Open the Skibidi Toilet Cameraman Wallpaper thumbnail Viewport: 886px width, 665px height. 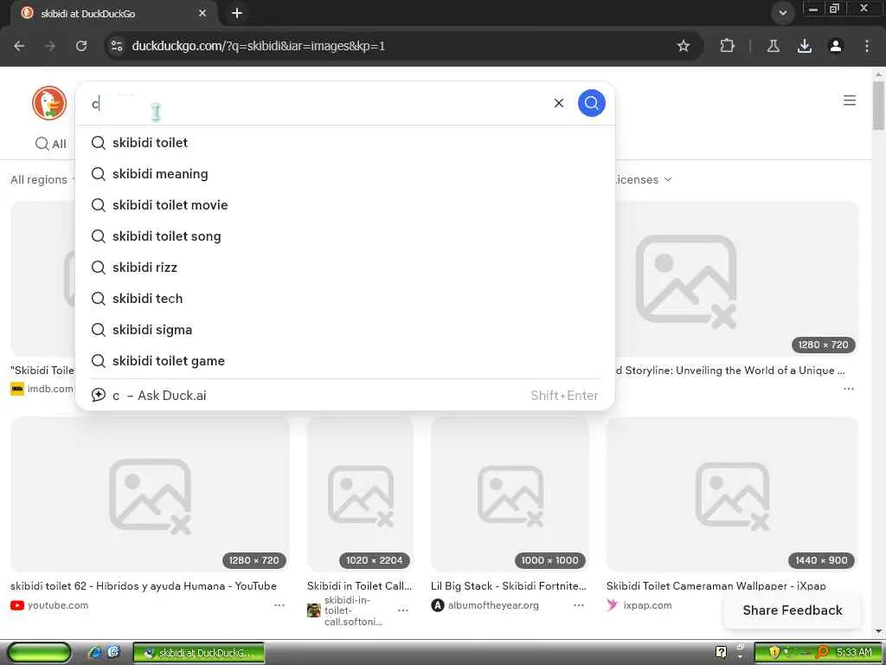pyautogui.click(x=732, y=494)
